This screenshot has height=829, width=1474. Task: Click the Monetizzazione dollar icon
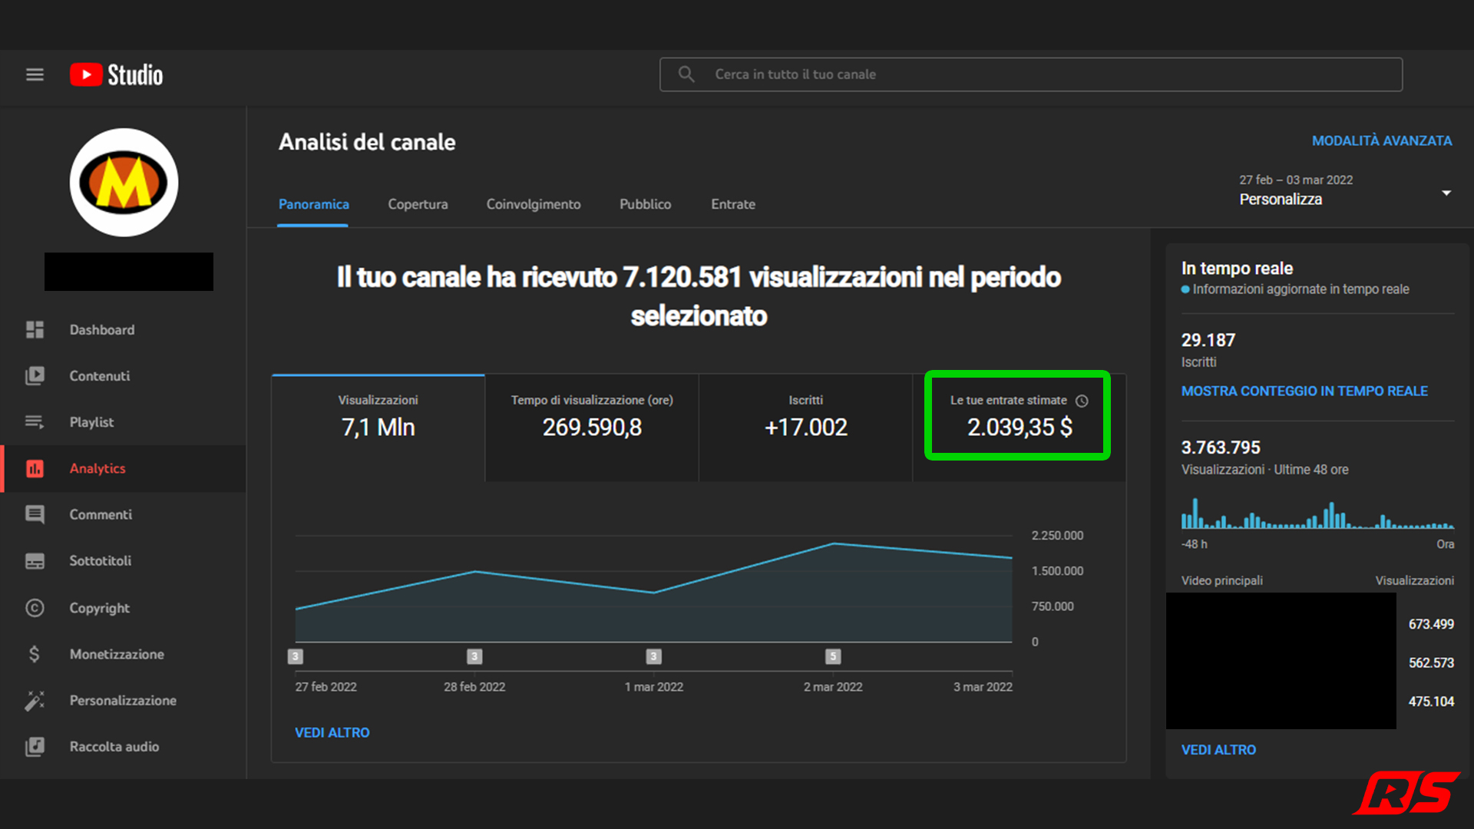[x=35, y=654]
